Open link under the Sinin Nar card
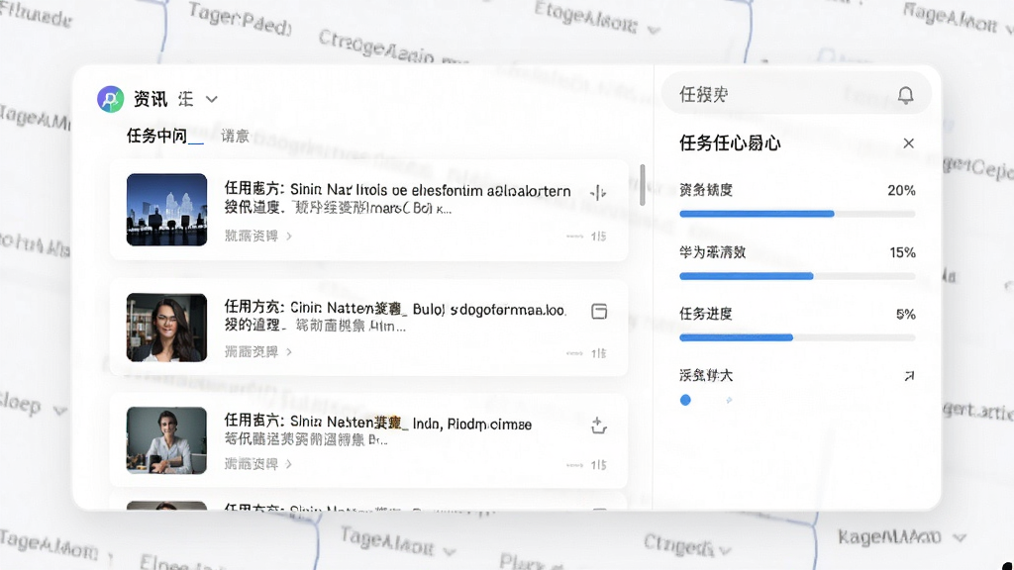 tap(258, 236)
